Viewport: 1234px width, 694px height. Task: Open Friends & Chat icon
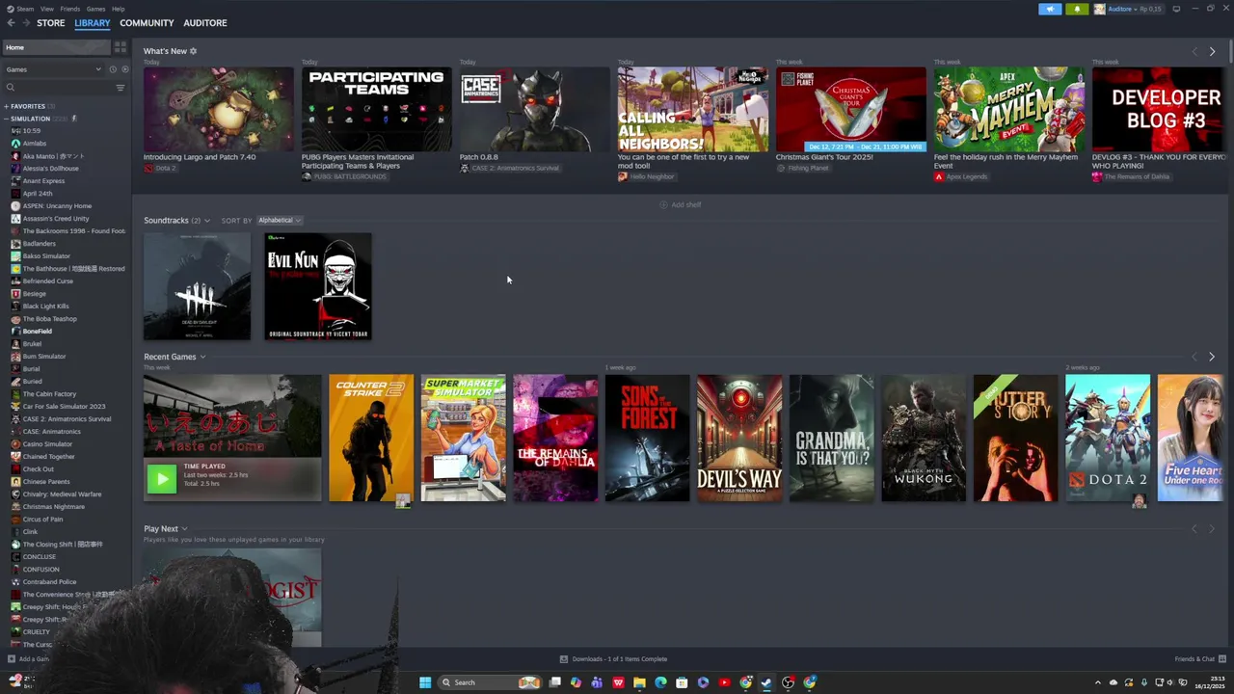point(1221,659)
